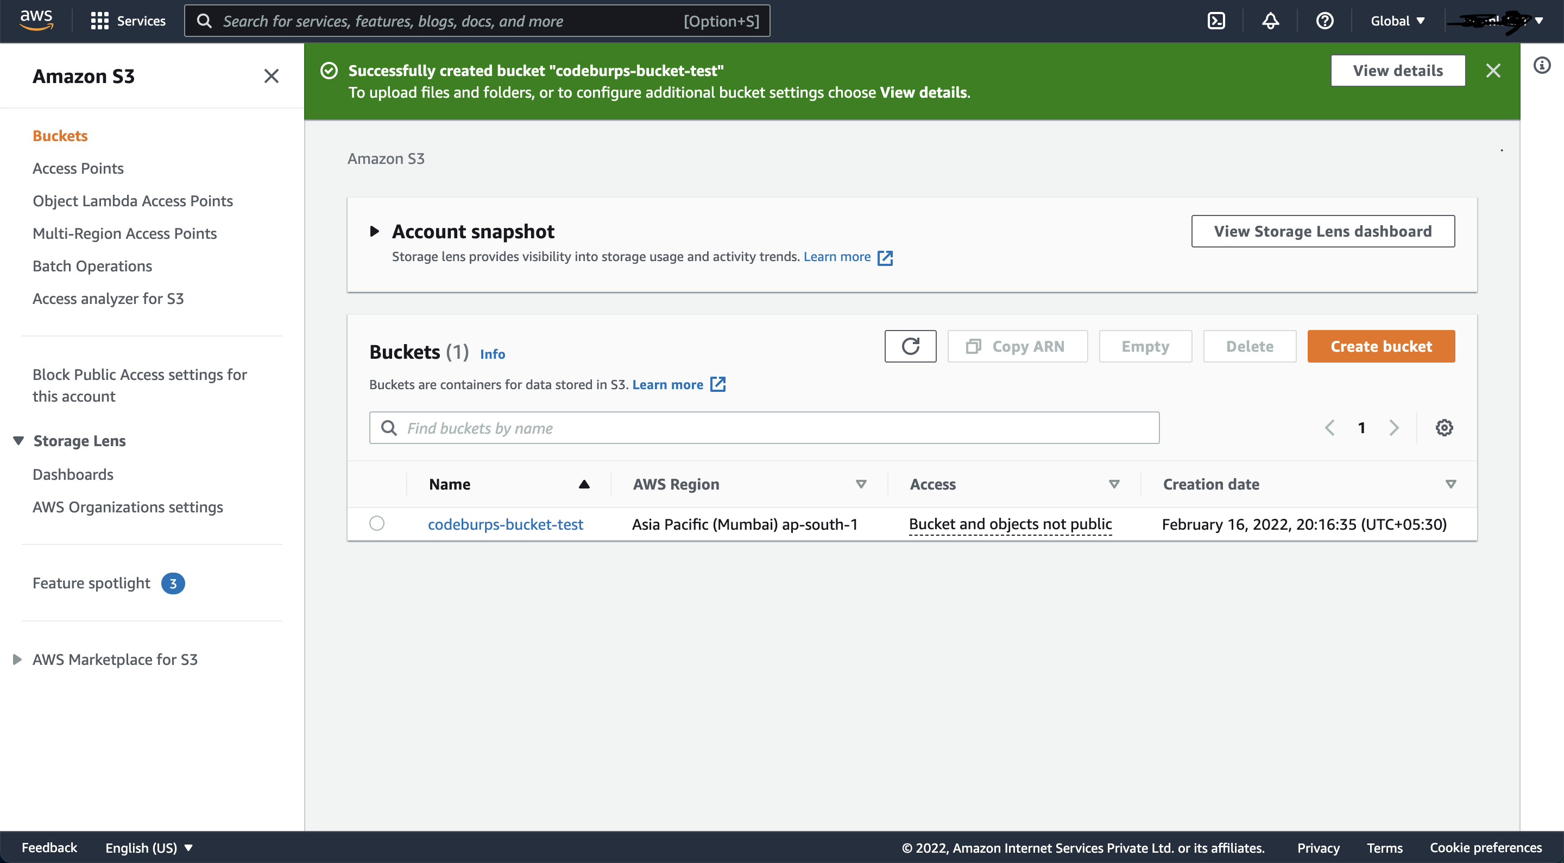This screenshot has width=1564, height=863.
Task: Close the Amazon S3 sidebar panel
Action: pyautogui.click(x=272, y=76)
